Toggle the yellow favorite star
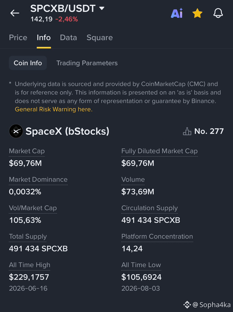233x312 pixels. point(197,13)
